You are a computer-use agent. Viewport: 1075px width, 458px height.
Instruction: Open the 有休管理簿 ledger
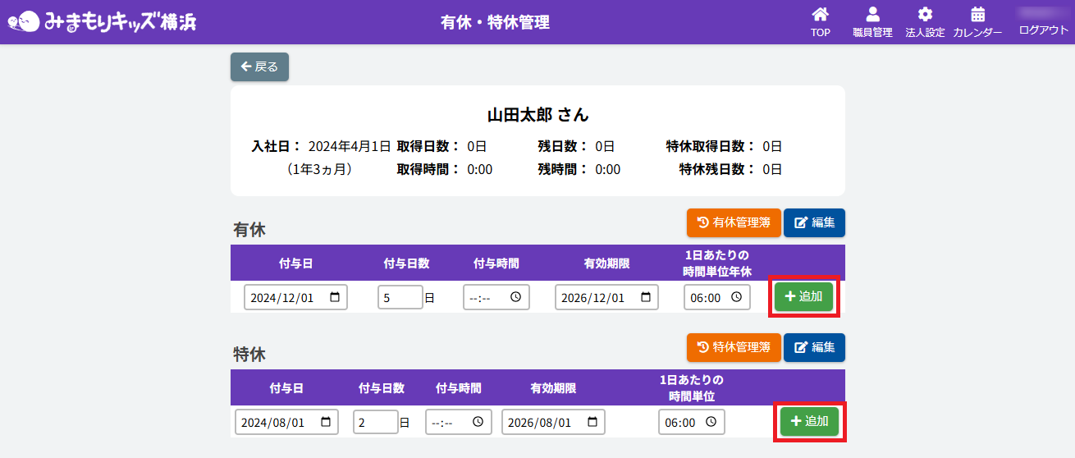click(733, 222)
